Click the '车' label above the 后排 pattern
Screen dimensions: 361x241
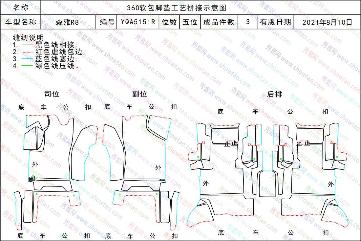click(x=255, y=112)
